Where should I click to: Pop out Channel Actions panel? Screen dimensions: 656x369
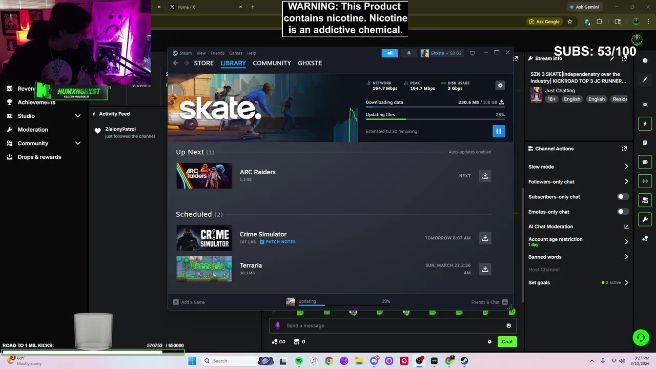624,149
